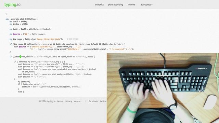The height and width of the screenshot is (123, 219).
Task: Click the line 'my $index = shift;'
Action: pyautogui.click(x=19, y=24)
